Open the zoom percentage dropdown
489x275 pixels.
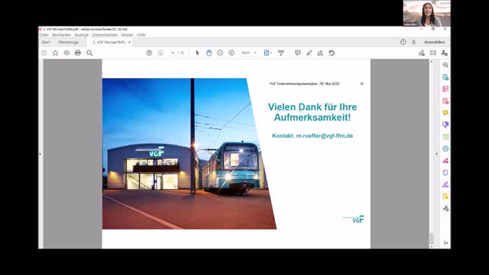click(x=255, y=53)
